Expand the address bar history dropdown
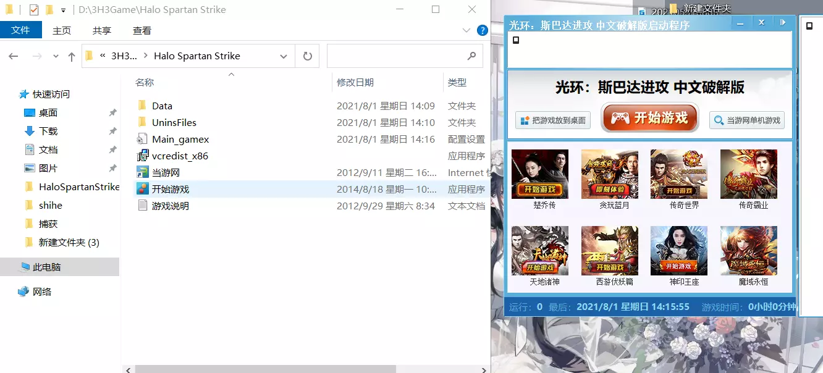Screen dimensions: 823x373 284,56
